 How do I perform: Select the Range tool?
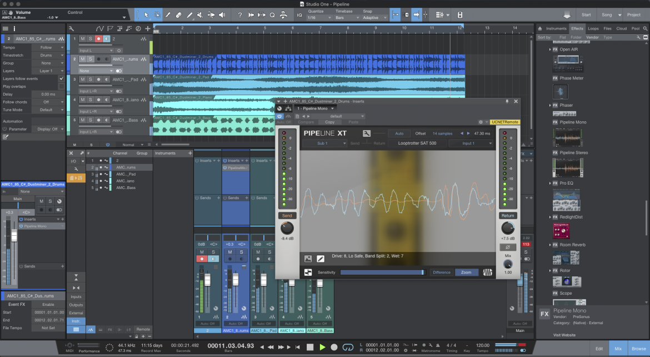[157, 15]
